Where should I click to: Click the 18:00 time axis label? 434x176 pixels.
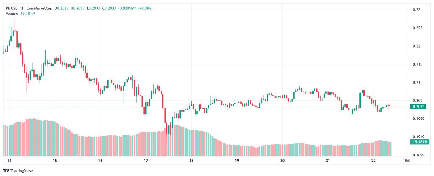(406, 161)
